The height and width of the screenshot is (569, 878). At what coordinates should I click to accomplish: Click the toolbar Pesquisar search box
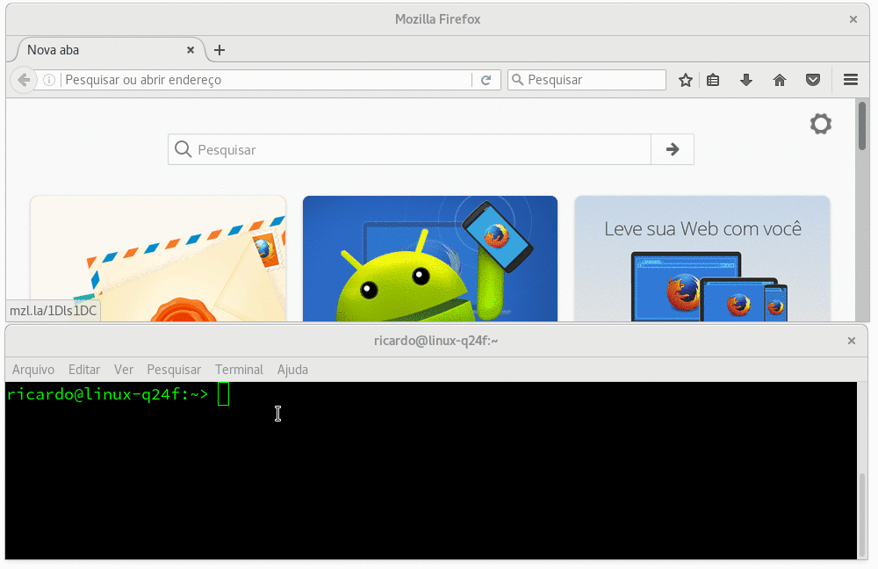pyautogui.click(x=587, y=80)
